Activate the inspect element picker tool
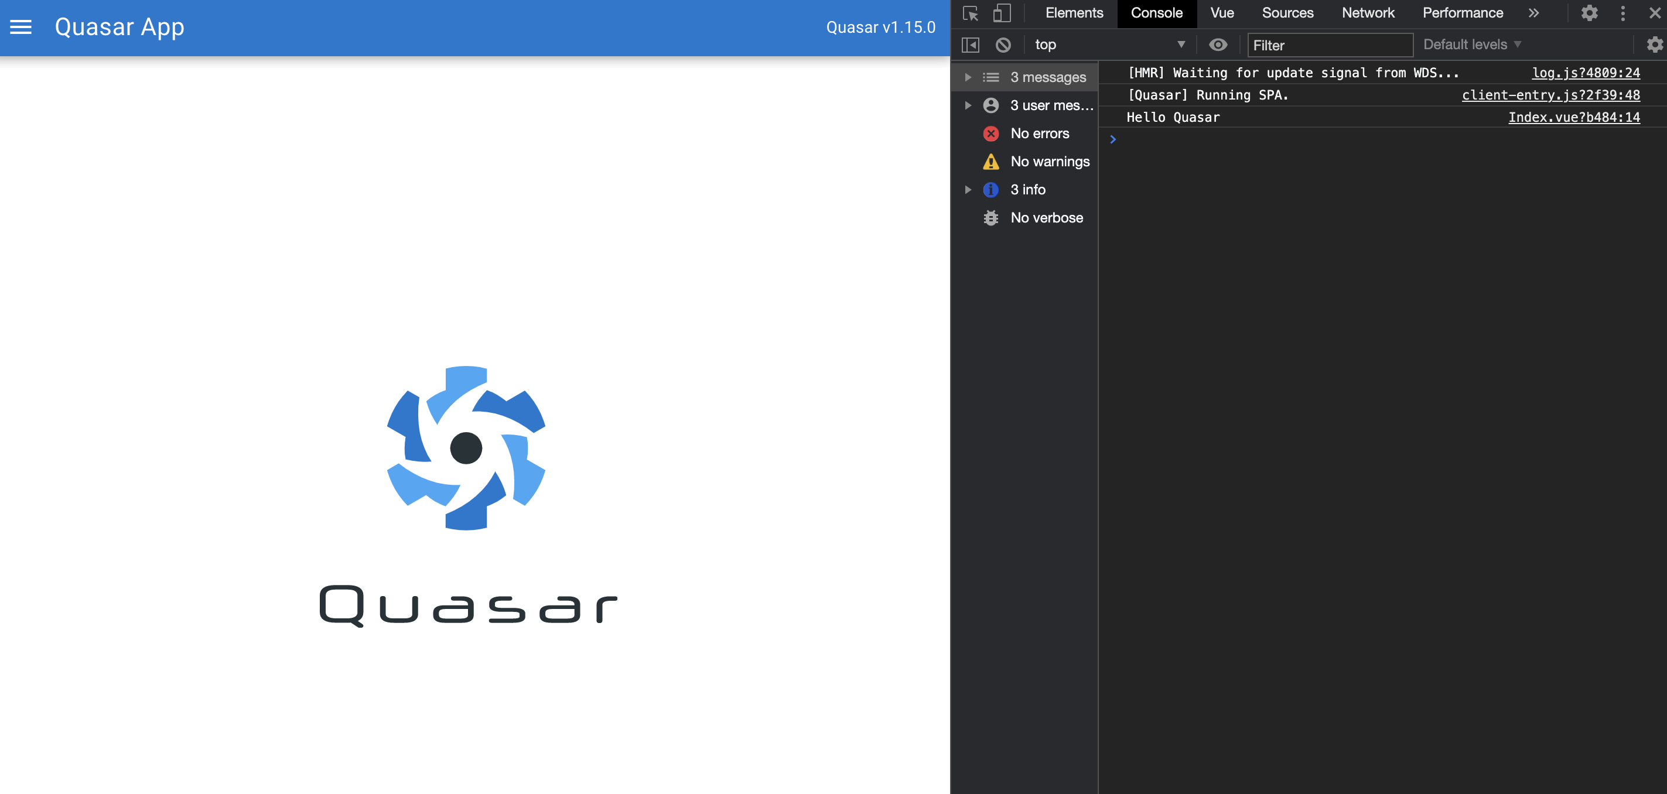This screenshot has height=794, width=1667. coord(970,13)
